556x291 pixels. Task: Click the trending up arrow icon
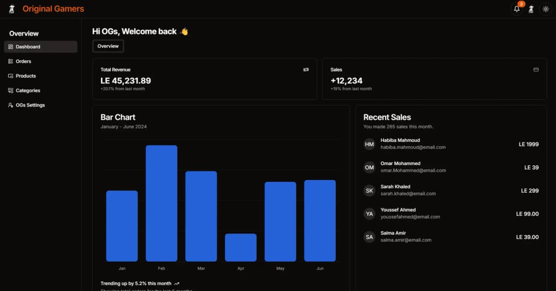pyautogui.click(x=177, y=284)
